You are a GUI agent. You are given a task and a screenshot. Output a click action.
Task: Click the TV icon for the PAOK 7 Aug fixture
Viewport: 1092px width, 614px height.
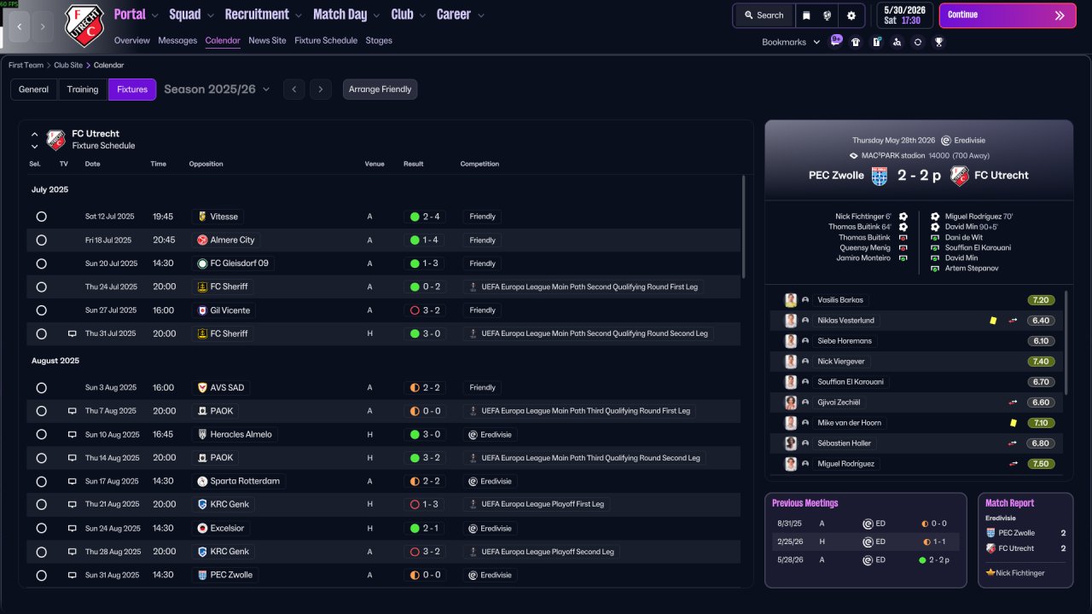(x=73, y=411)
